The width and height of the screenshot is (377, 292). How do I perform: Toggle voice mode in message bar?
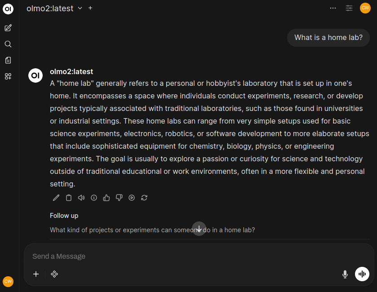point(362,274)
